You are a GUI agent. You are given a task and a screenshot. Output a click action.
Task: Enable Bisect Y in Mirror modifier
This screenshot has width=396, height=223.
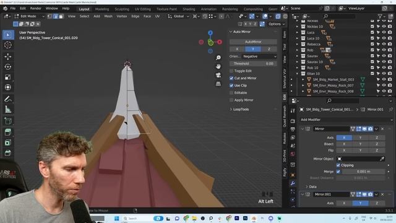pyautogui.click(x=360, y=144)
